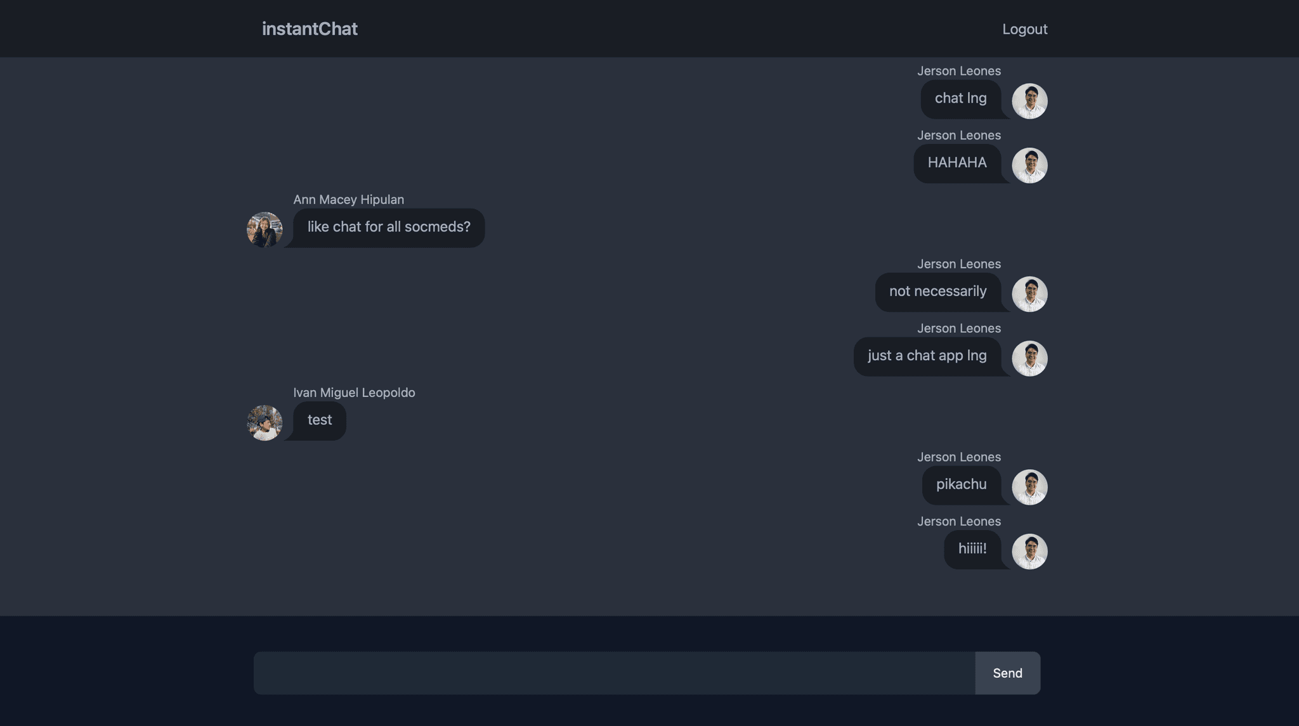Click the avatar beside "not necessarily"

coord(1030,293)
